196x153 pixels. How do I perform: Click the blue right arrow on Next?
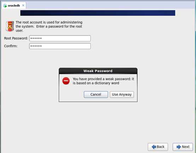(x=179, y=147)
